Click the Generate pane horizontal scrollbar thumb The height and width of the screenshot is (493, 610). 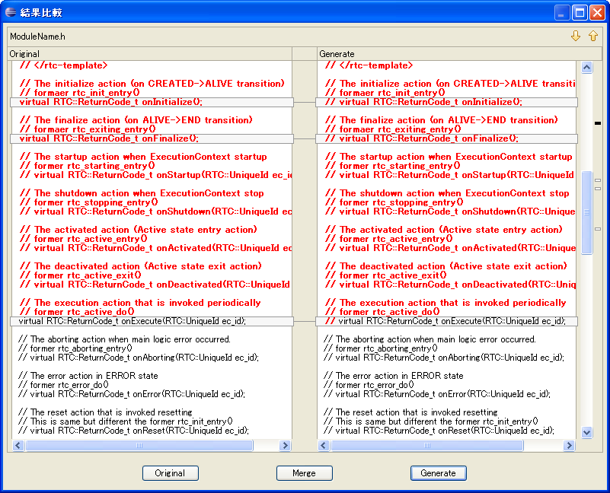click(426, 445)
